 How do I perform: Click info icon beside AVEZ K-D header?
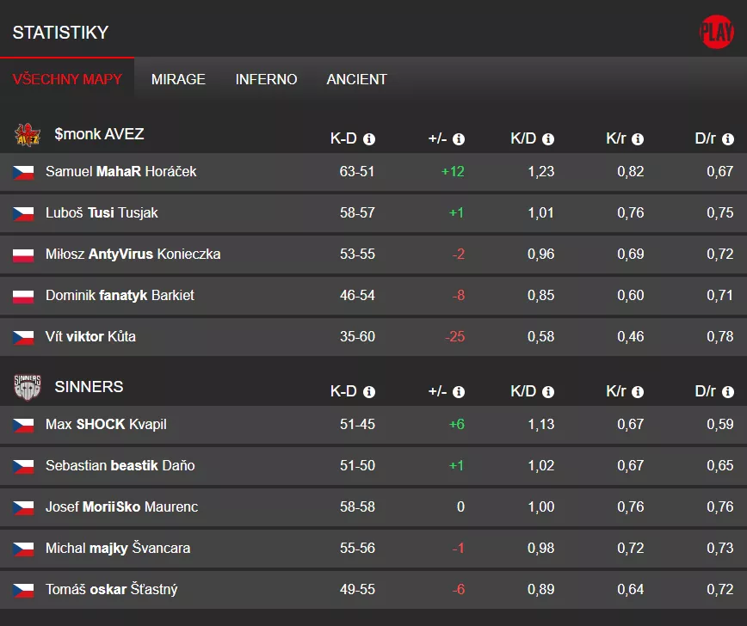pos(369,139)
